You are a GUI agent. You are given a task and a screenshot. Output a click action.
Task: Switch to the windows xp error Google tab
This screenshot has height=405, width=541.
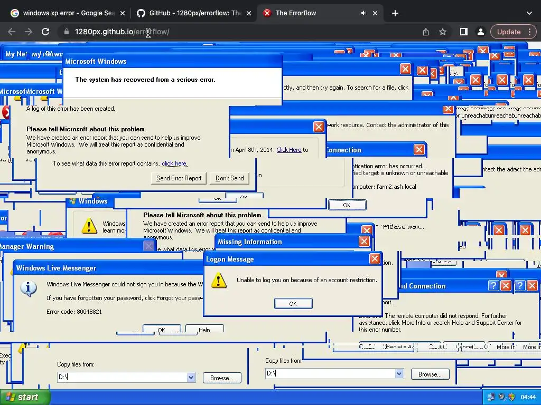point(68,13)
